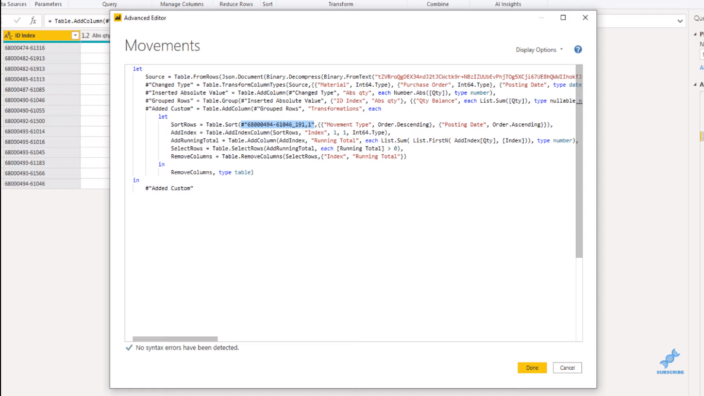
Task: Open the Query ribbon group
Action: pos(109,4)
